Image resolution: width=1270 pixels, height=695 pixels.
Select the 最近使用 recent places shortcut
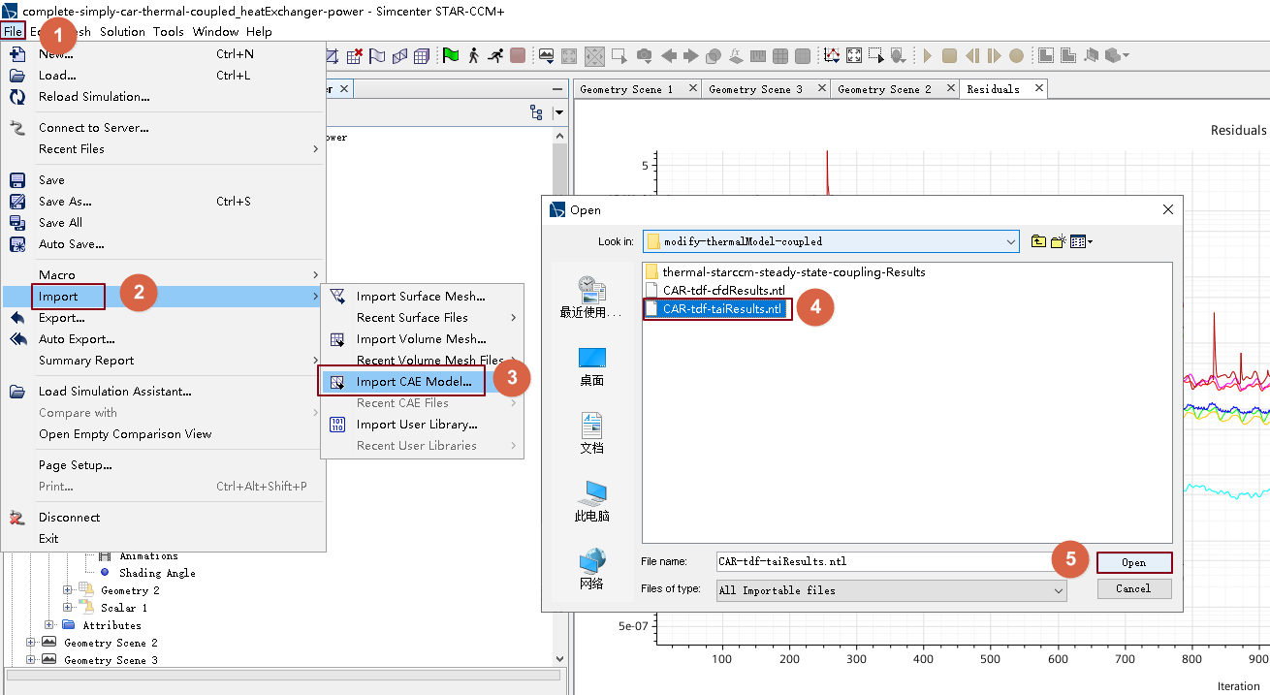592,297
